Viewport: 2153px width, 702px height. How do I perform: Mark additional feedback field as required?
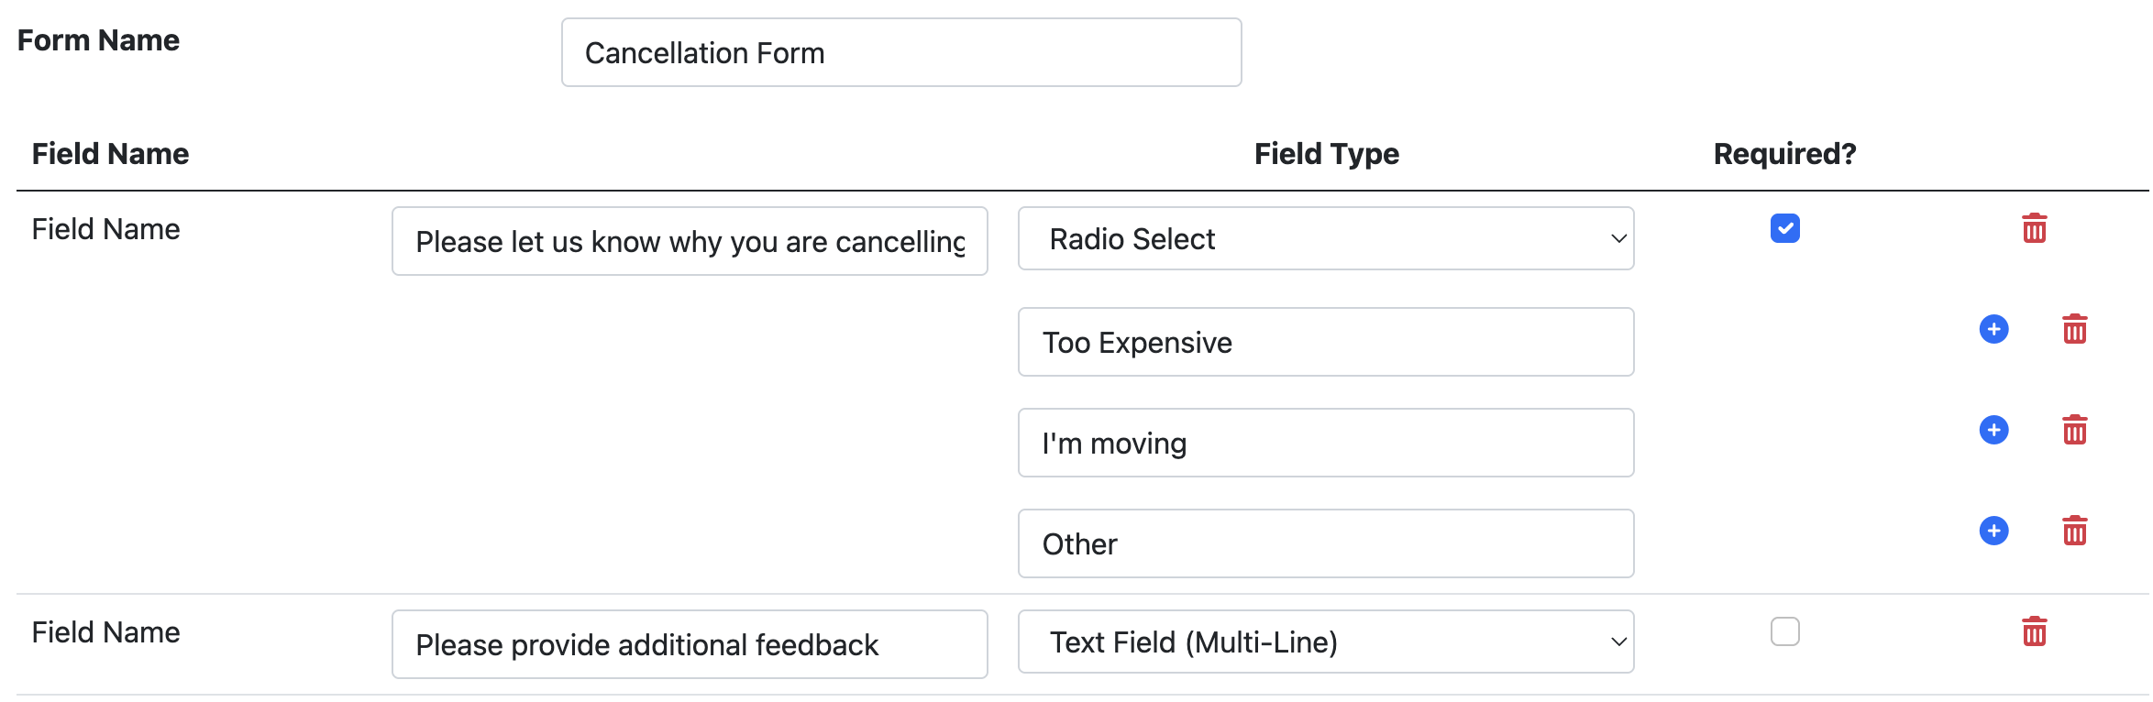point(1784,631)
